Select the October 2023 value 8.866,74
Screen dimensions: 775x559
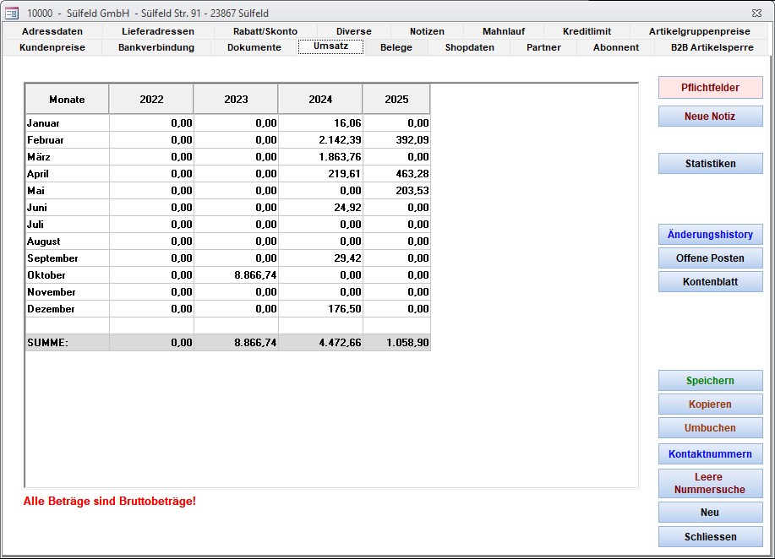click(x=237, y=275)
